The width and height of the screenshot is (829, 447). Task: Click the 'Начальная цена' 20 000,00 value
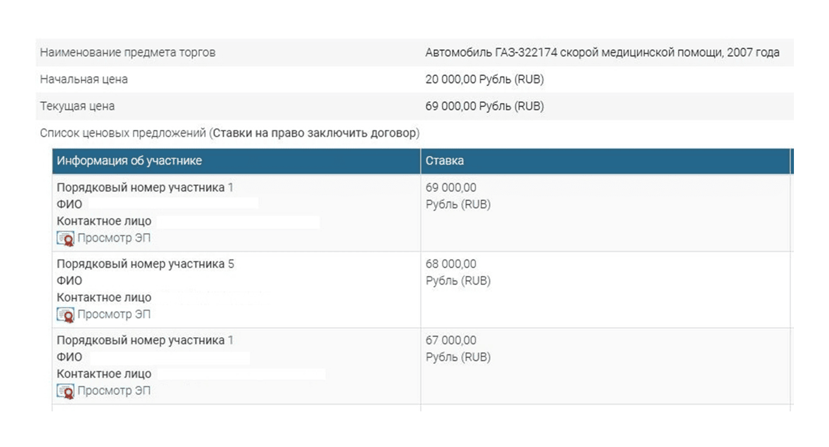485,79
